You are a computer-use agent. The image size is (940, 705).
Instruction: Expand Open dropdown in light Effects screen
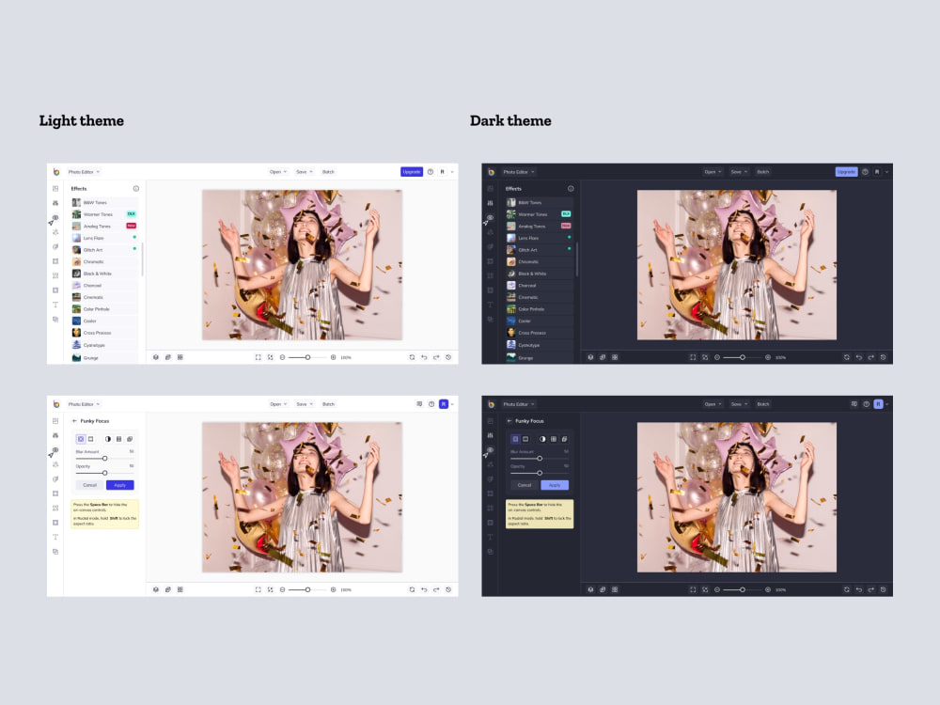coord(278,172)
